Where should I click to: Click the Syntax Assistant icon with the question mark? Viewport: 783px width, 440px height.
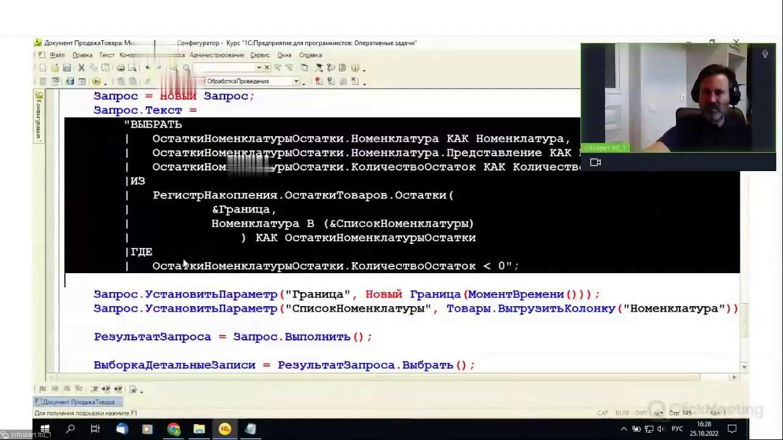click(x=330, y=68)
